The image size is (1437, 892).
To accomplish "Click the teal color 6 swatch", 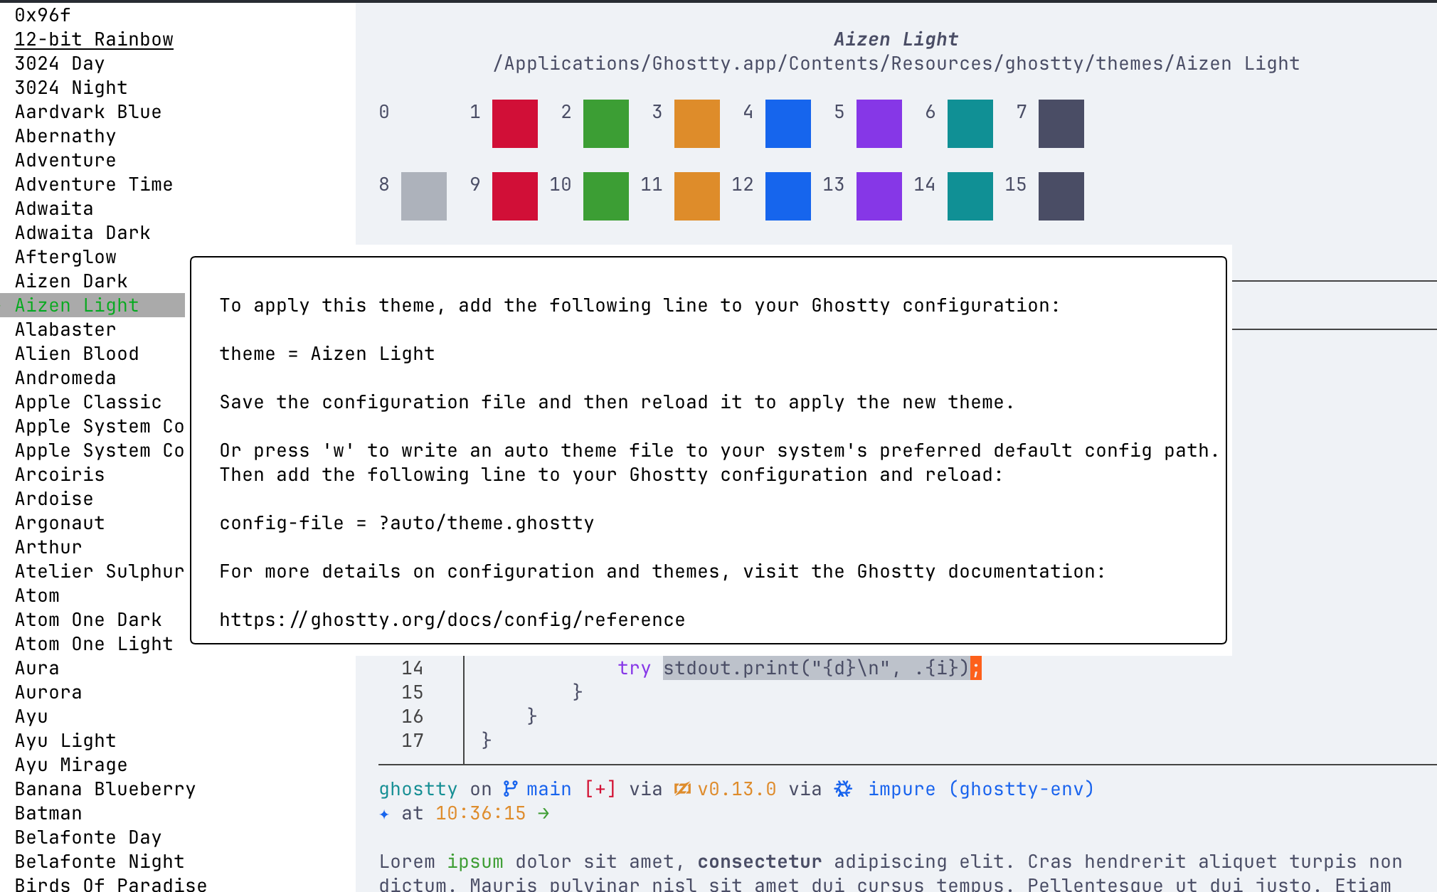I will 970,124.
